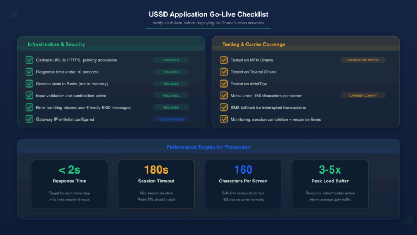Open the < 2s Response Time card
This screenshot has height=235, width=417.
point(69,184)
